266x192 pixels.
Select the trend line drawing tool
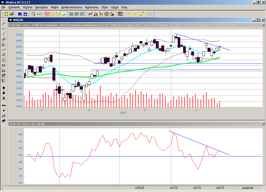point(4,24)
